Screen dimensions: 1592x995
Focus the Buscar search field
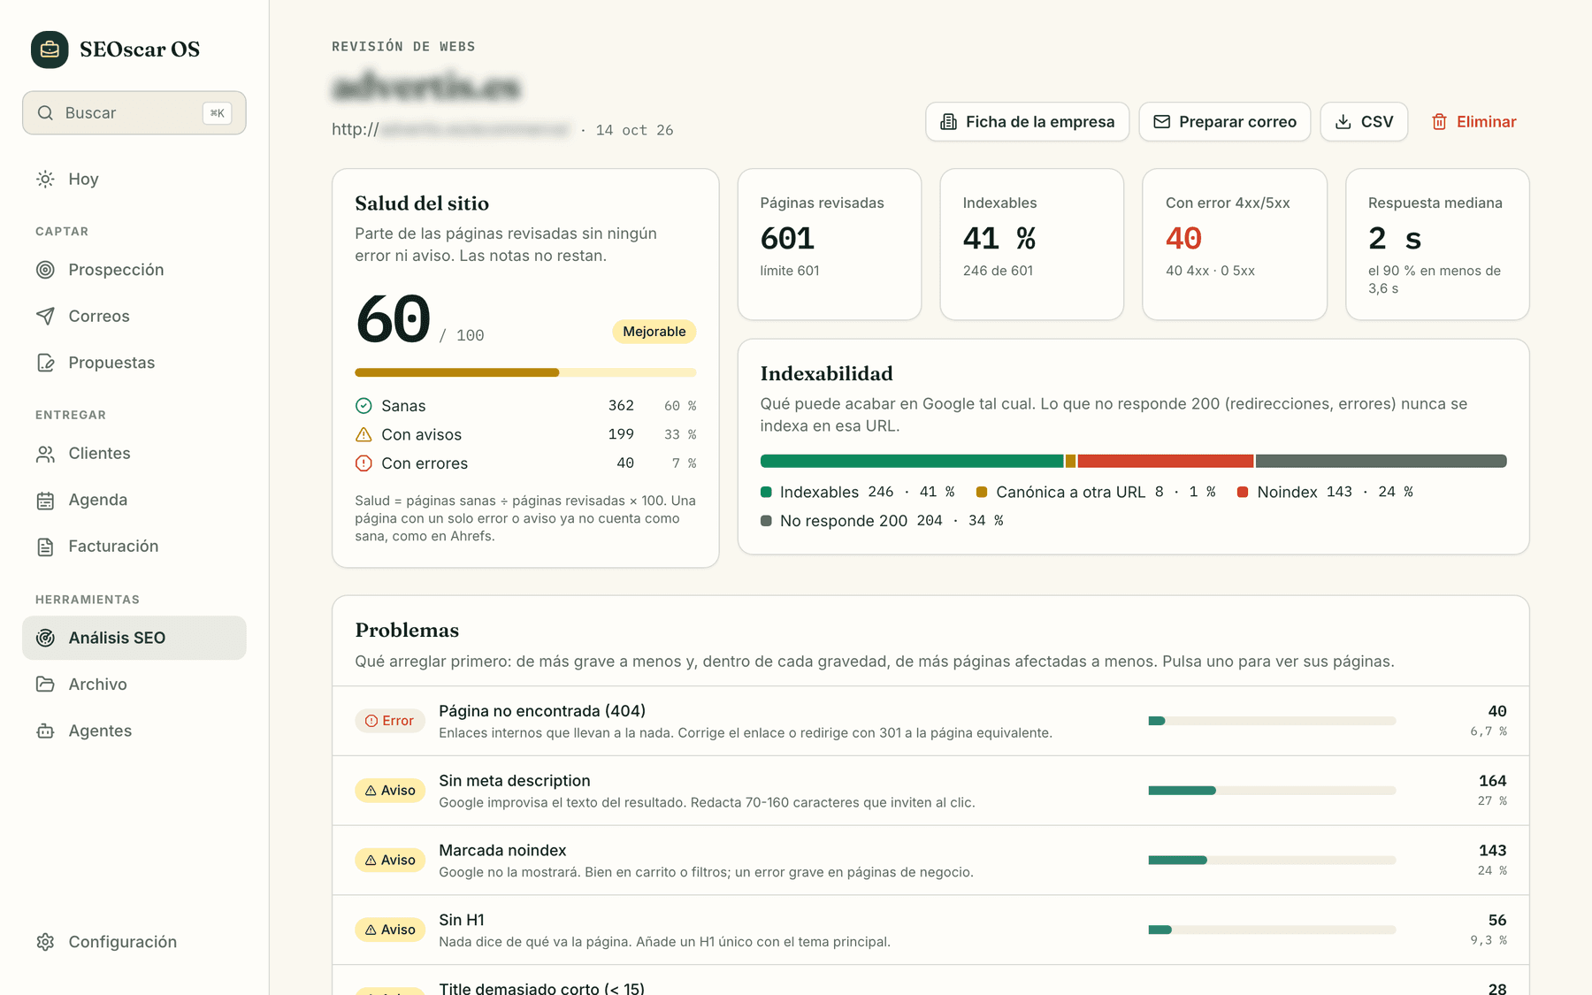(134, 113)
